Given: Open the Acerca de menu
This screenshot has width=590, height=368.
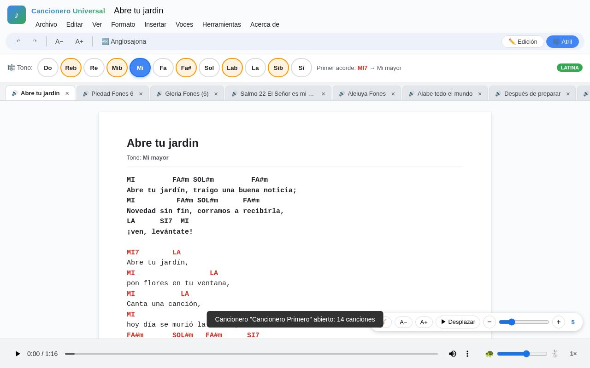Looking at the screenshot, I should tap(265, 24).
